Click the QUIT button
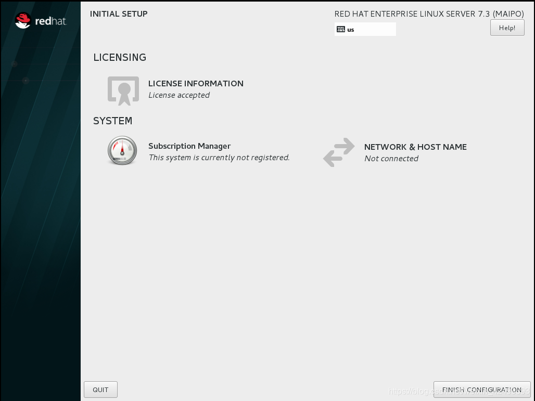Screen dimensions: 535x401 [100, 390]
